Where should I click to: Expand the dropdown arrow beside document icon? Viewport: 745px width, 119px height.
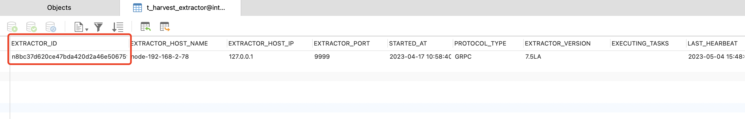tap(87, 30)
